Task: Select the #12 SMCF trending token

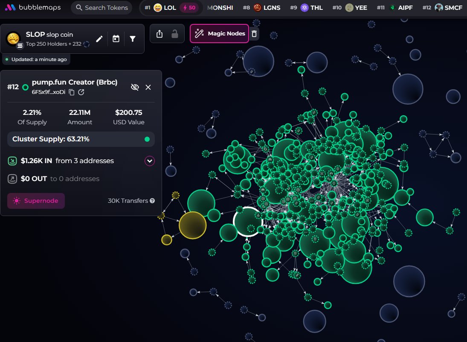Action: click(x=442, y=8)
